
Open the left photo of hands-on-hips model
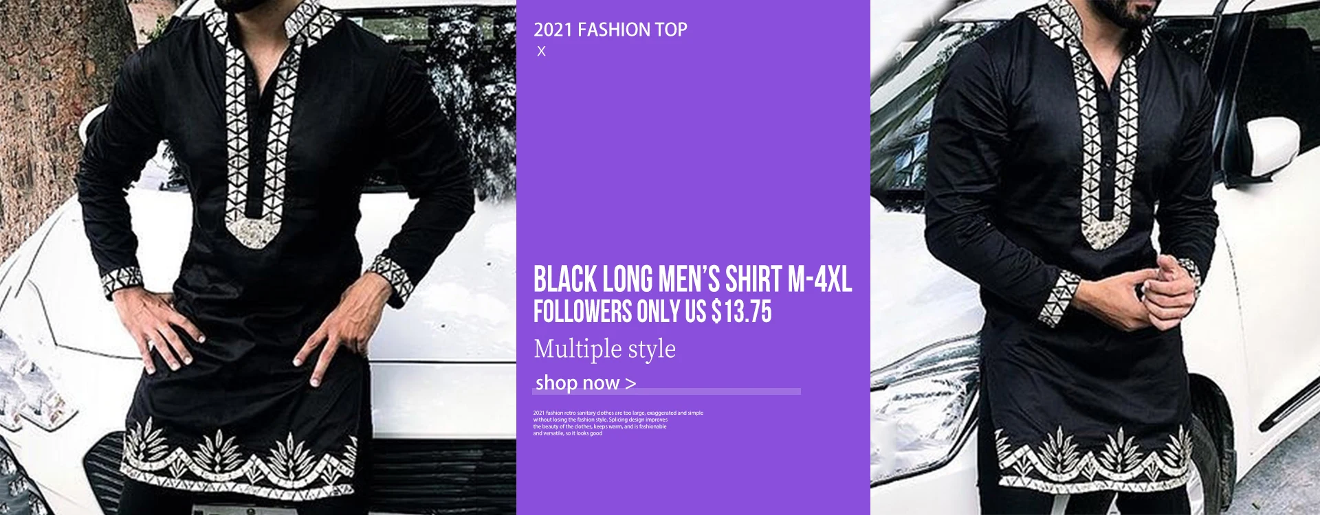tap(258, 257)
